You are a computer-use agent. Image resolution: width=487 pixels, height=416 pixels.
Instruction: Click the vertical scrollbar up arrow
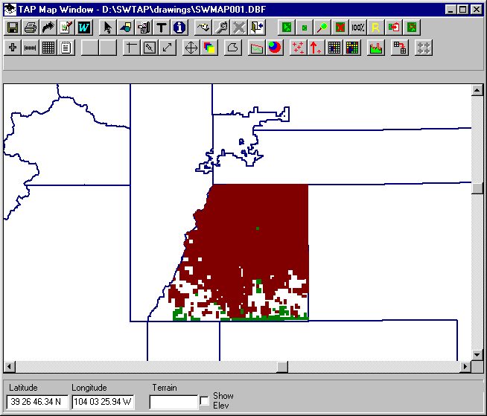[x=477, y=90]
